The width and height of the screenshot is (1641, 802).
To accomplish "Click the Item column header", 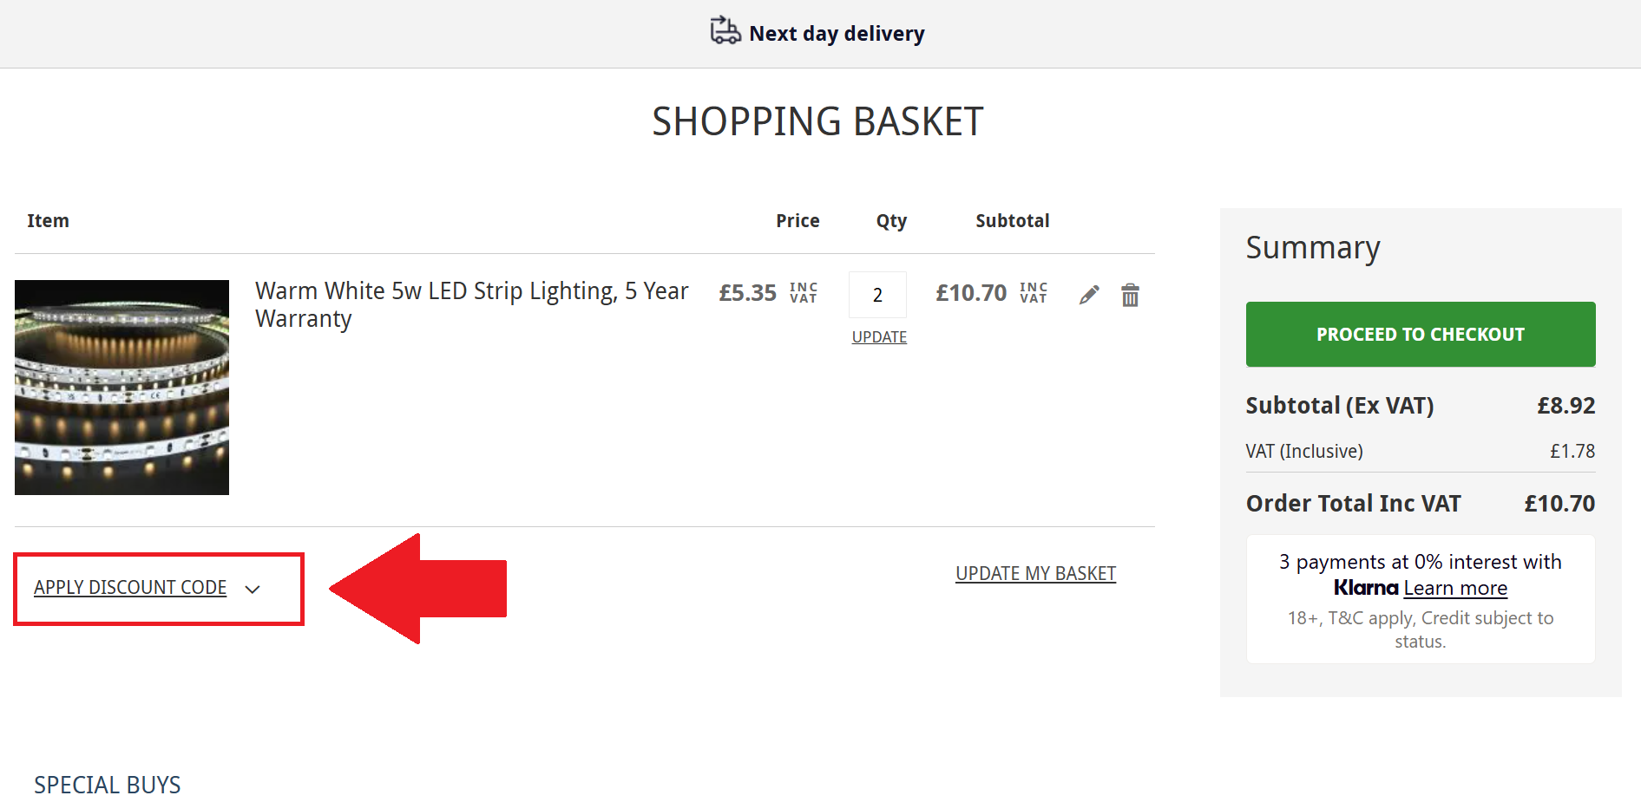I will click(48, 220).
